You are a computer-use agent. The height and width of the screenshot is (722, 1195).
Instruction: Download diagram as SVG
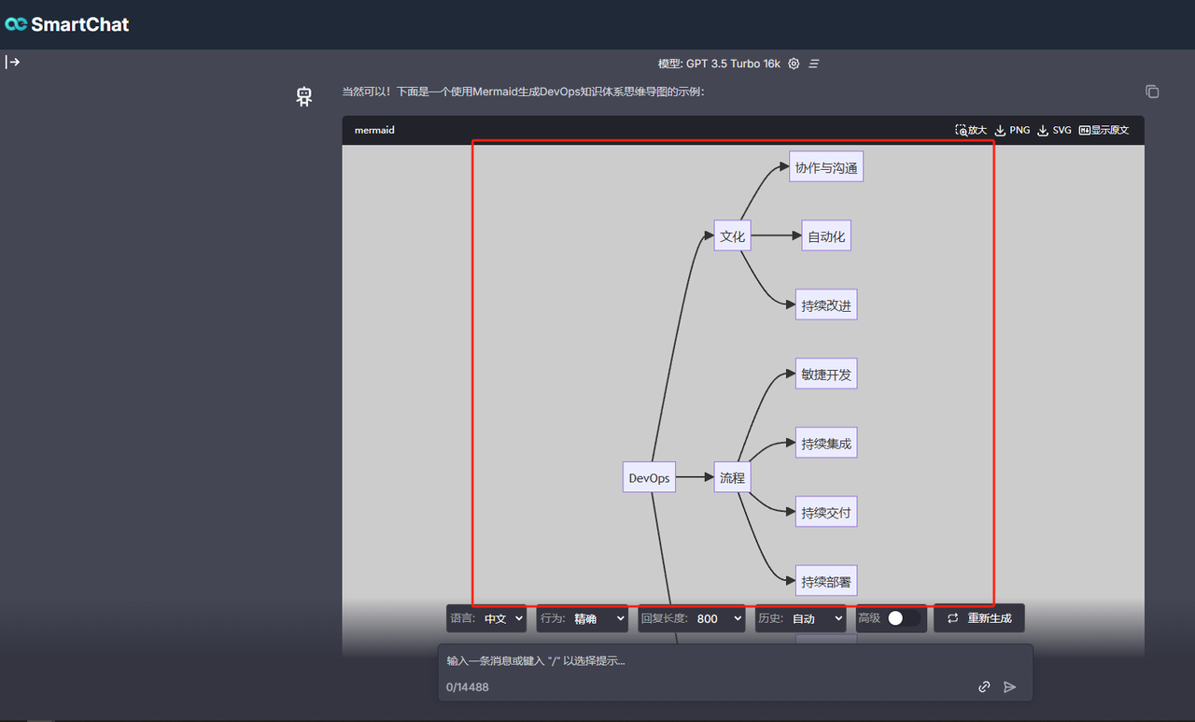(x=1055, y=130)
